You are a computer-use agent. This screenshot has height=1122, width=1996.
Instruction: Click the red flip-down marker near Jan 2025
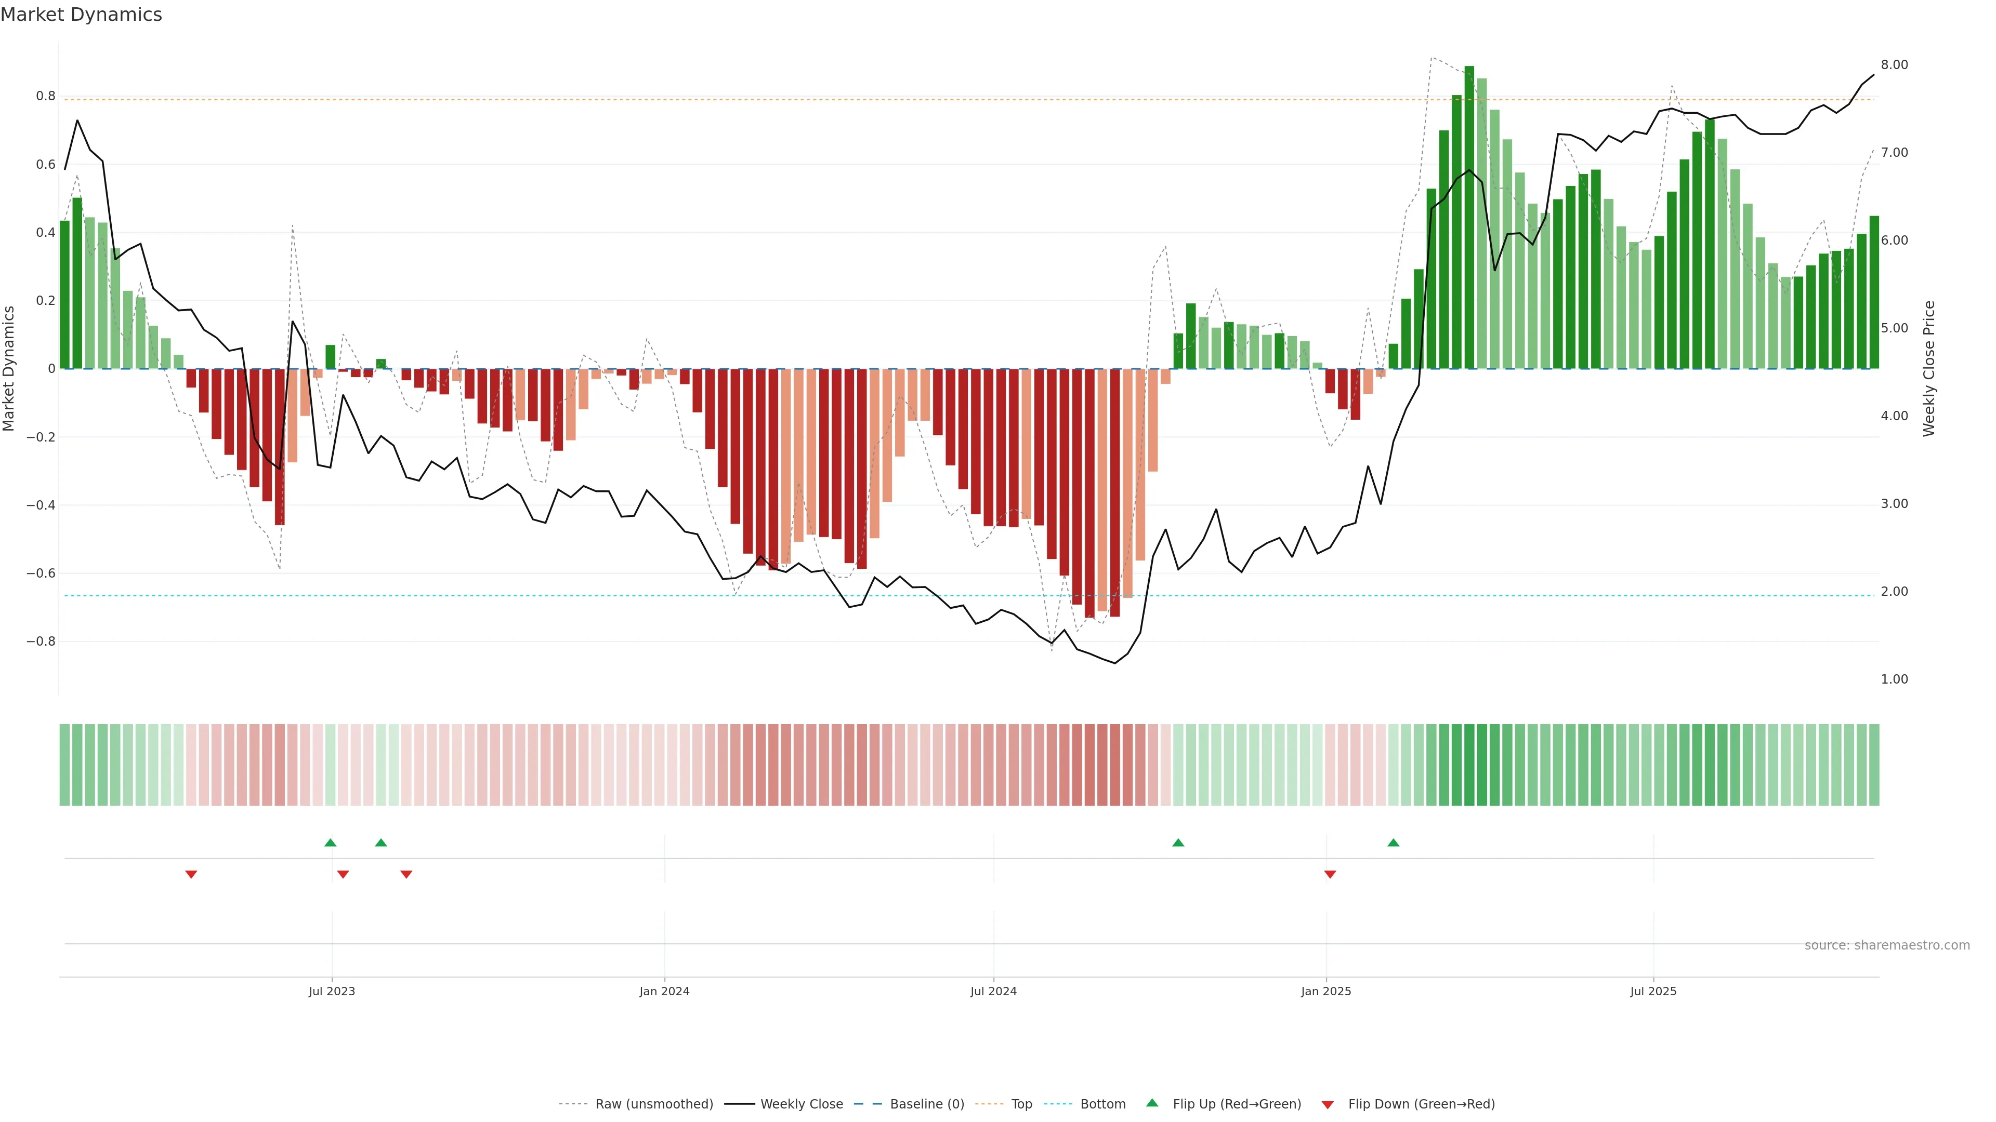pos(1330,874)
